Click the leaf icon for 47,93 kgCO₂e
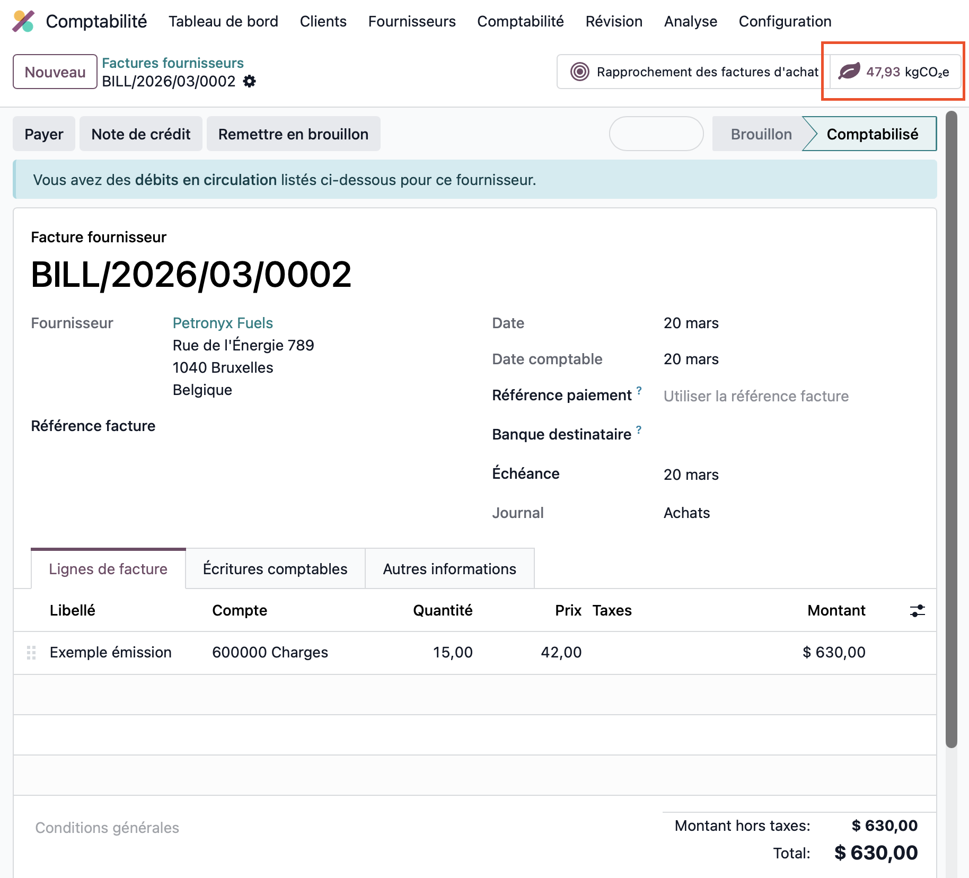 point(849,72)
